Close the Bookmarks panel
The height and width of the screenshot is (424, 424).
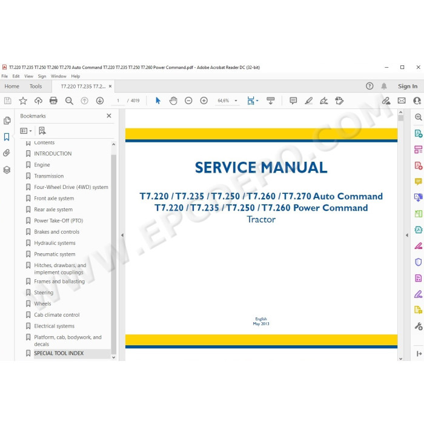point(109,116)
